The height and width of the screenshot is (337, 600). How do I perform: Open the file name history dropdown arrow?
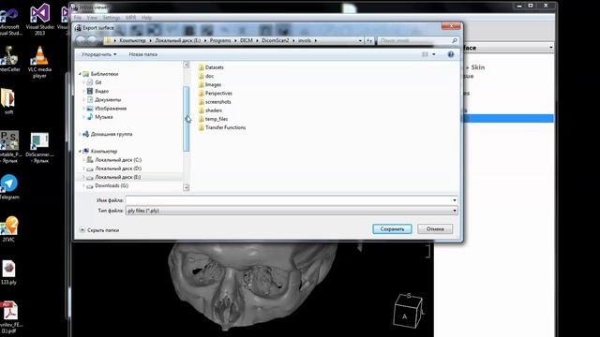[x=454, y=200]
